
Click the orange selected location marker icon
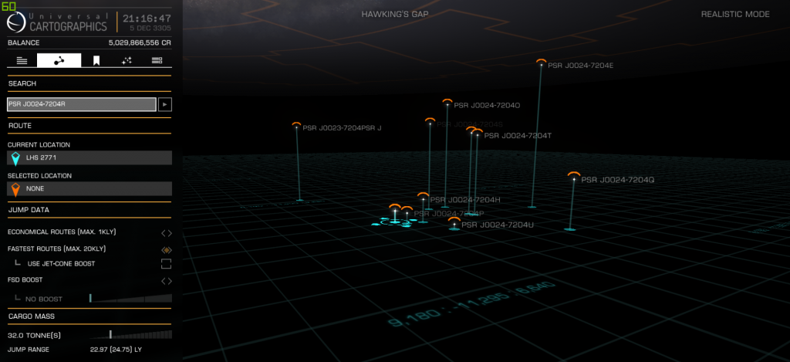point(15,189)
